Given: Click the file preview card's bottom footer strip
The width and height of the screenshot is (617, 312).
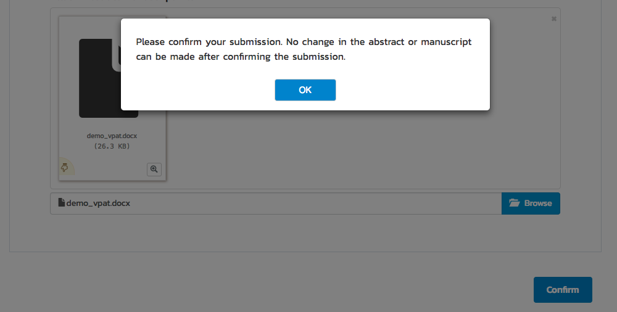Looking at the screenshot, I should [112, 169].
